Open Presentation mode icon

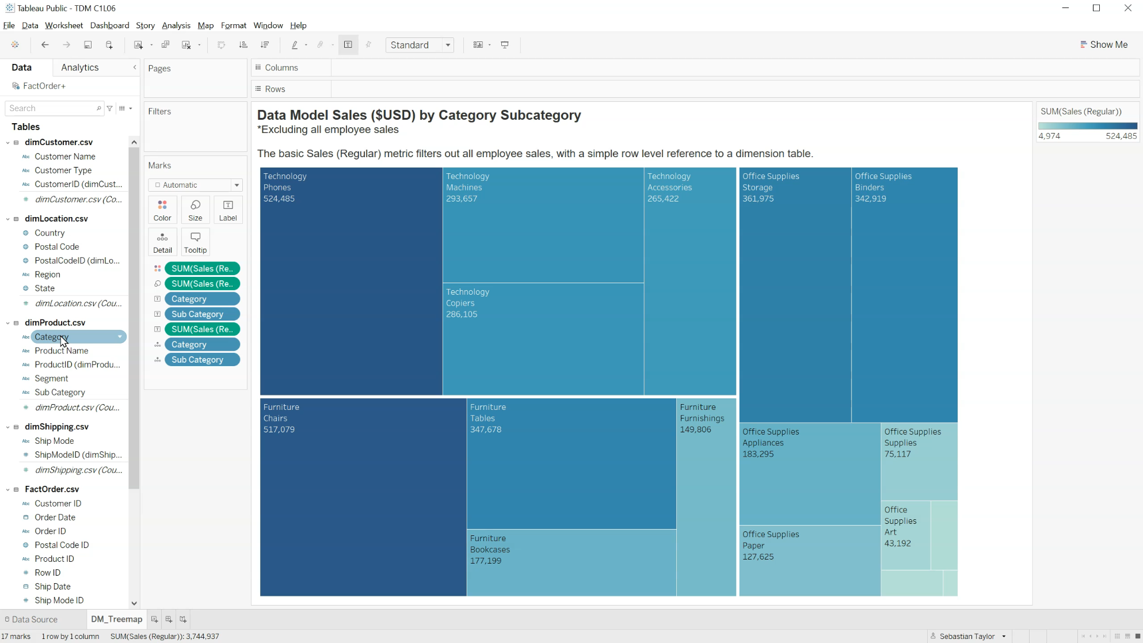pos(505,45)
